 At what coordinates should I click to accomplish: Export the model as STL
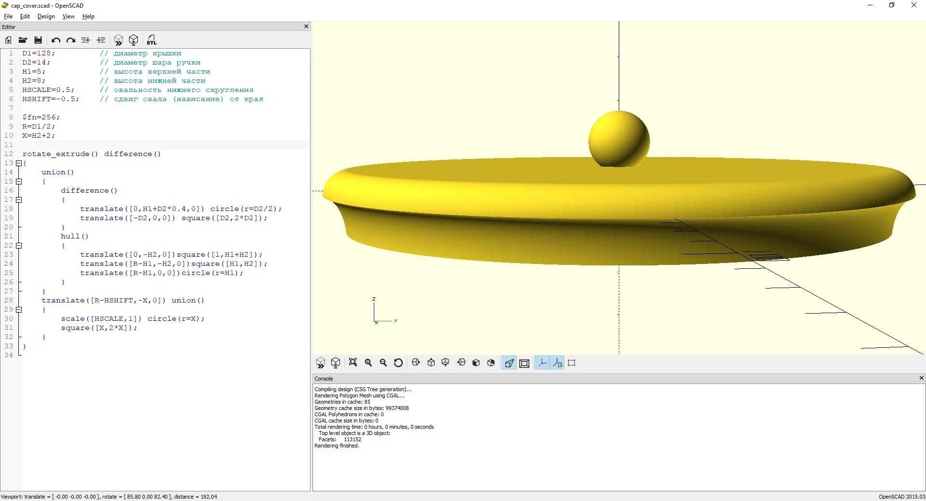tap(151, 40)
